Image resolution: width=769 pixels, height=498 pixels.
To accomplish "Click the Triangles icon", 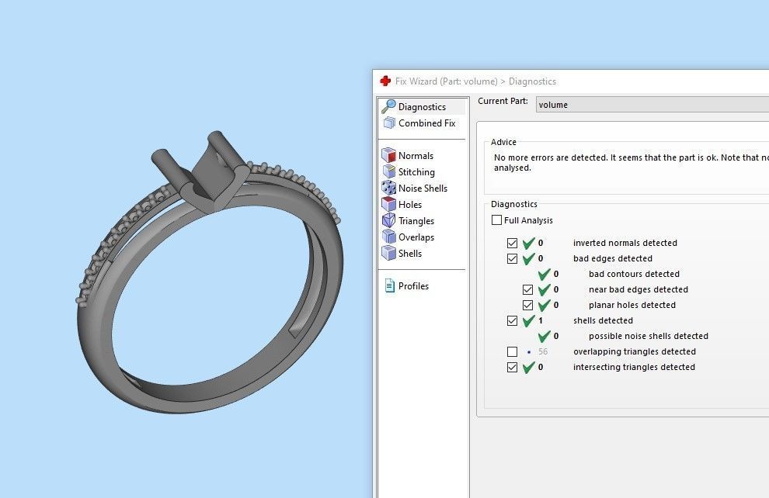I will point(388,220).
